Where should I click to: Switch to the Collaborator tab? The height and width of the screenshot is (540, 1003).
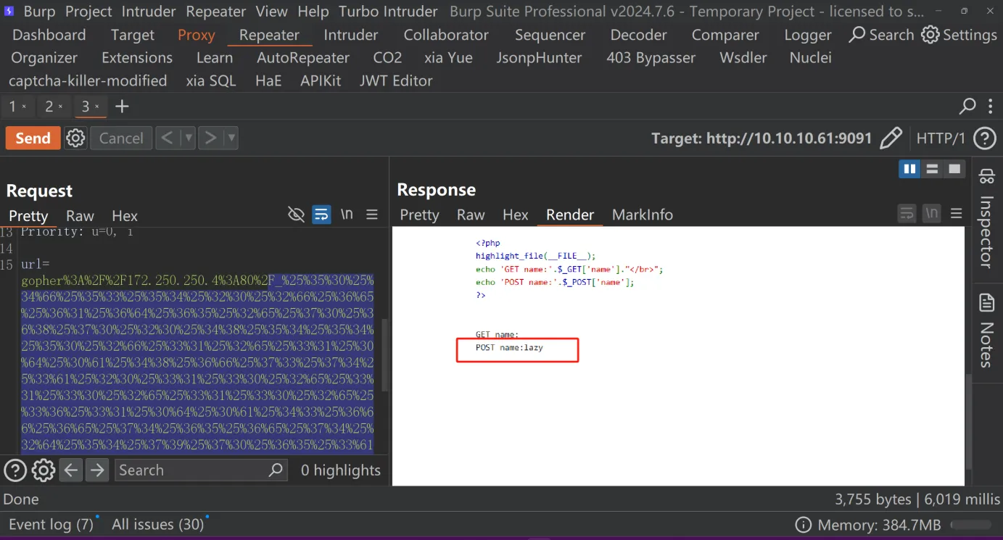coord(446,35)
